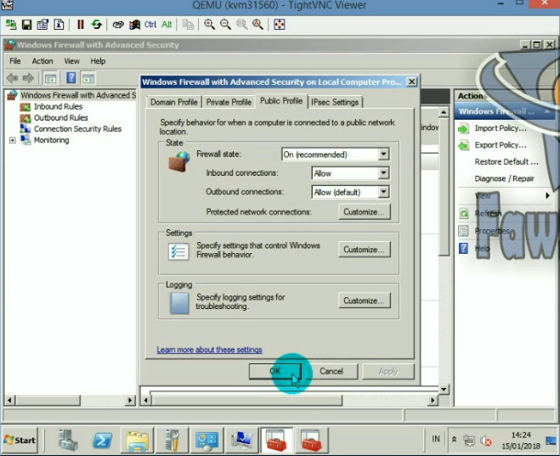Open the Firewall state dropdown

tap(383, 155)
